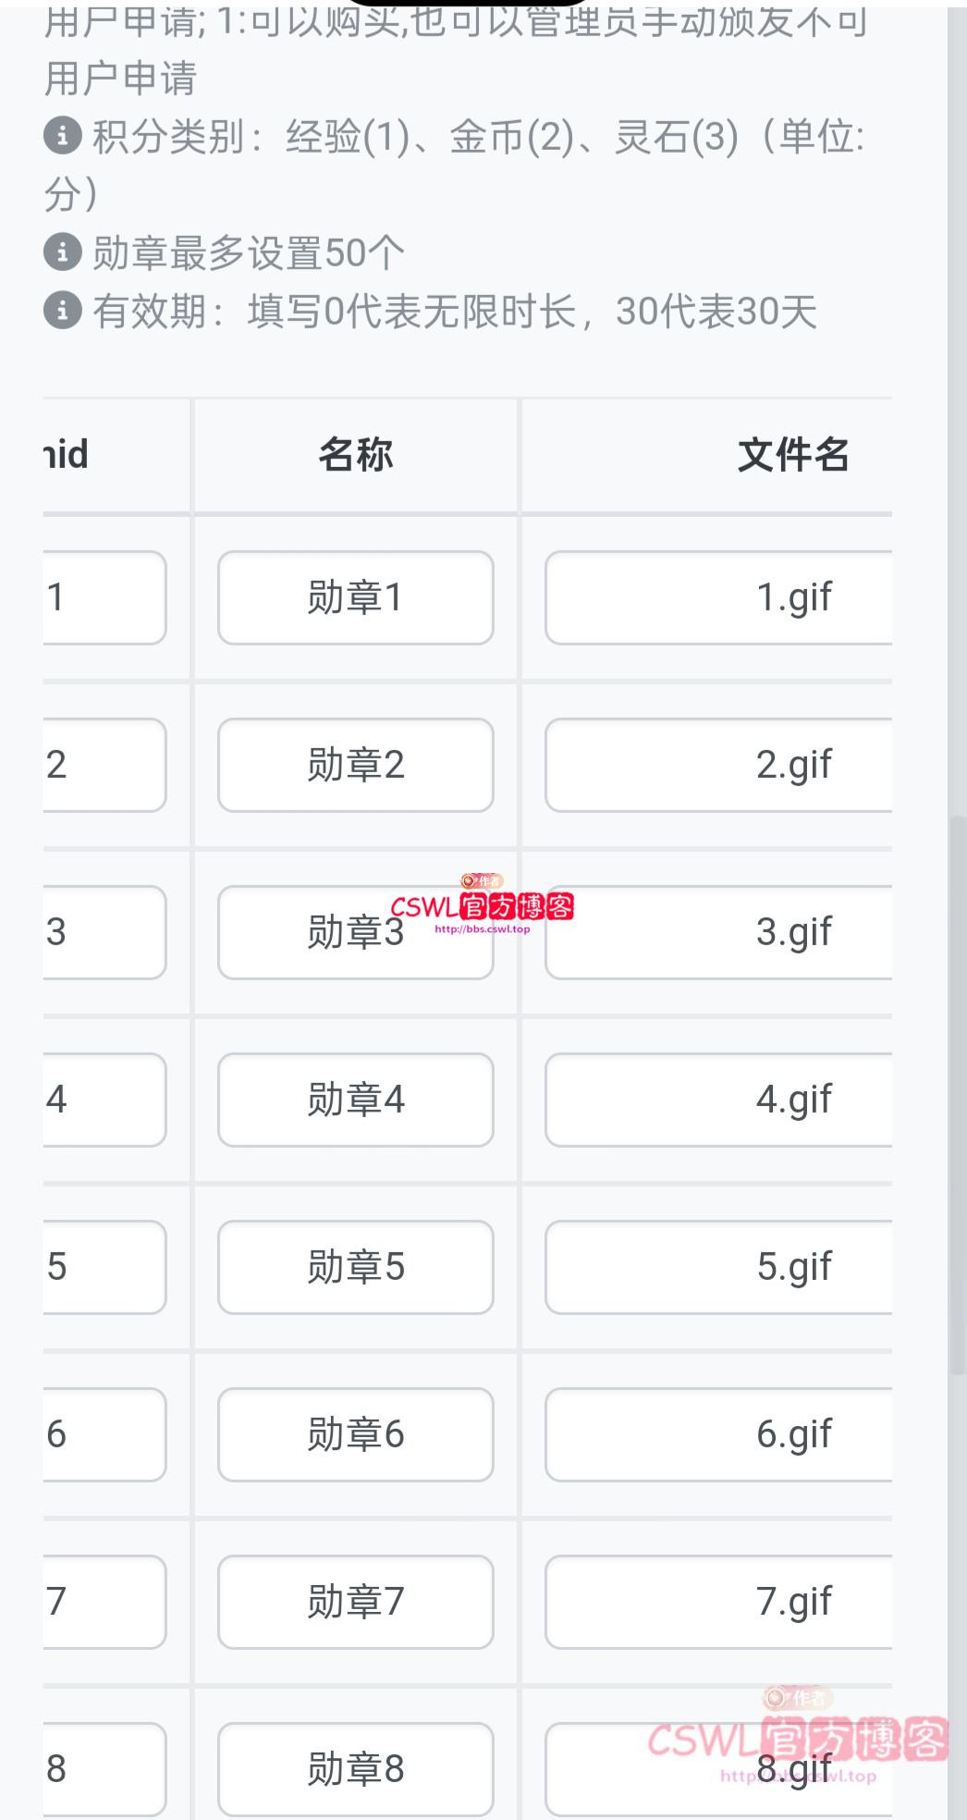Select the 勋章4 name field
The image size is (967, 1820).
click(355, 1100)
